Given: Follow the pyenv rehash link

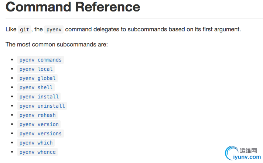Looking at the screenshot, I should (x=37, y=115).
